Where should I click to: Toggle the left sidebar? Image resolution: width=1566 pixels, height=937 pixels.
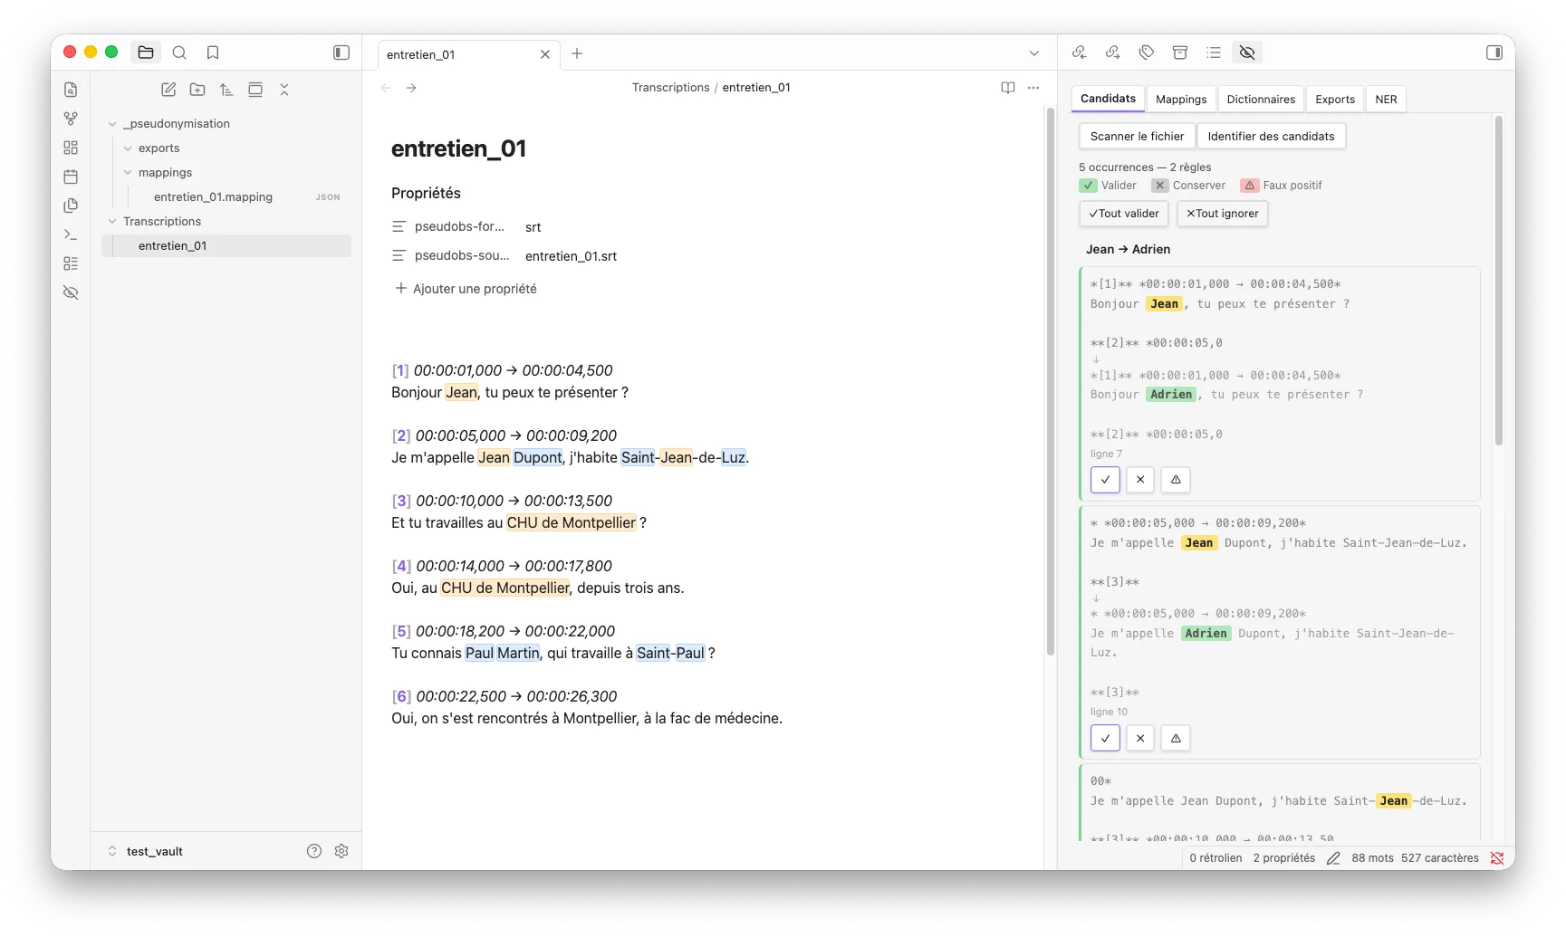coord(341,53)
